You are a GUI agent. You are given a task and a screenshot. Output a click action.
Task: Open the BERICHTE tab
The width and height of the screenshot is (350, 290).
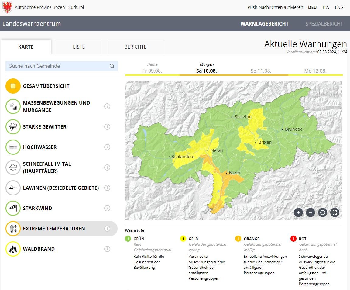coord(135,47)
